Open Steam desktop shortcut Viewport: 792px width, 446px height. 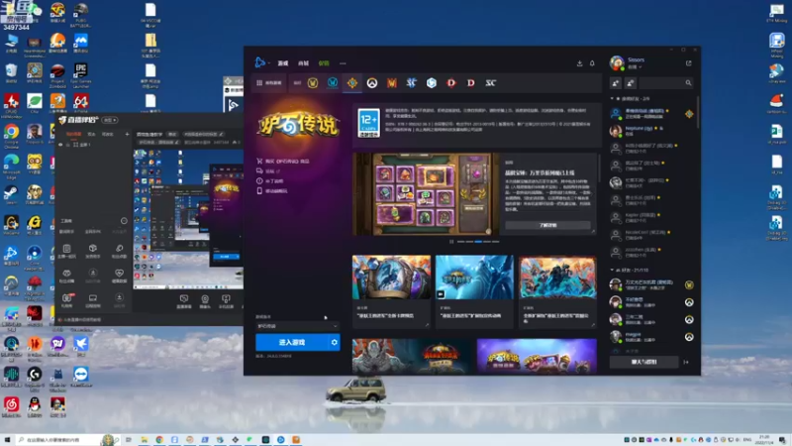click(11, 192)
